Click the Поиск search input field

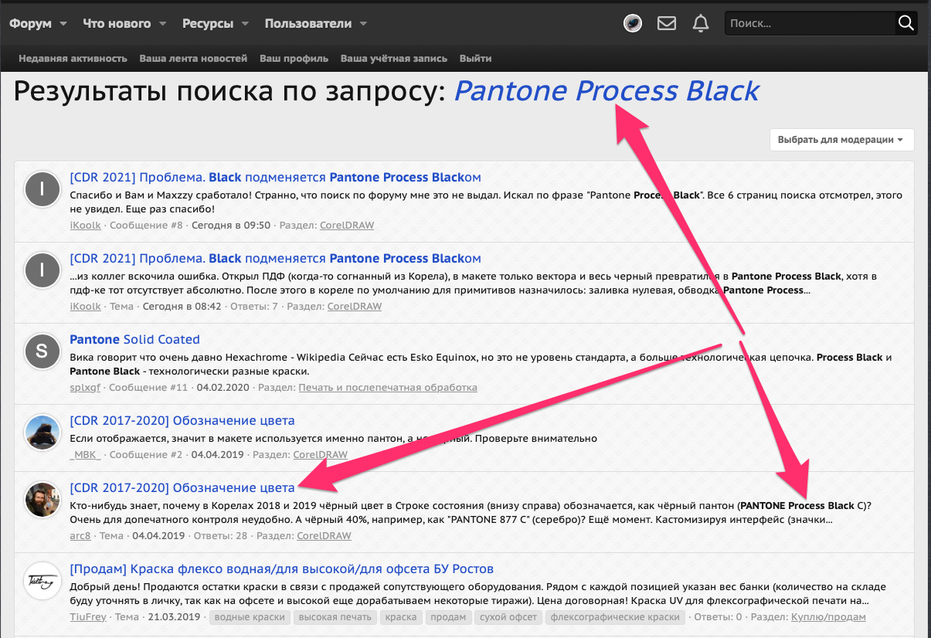click(809, 23)
